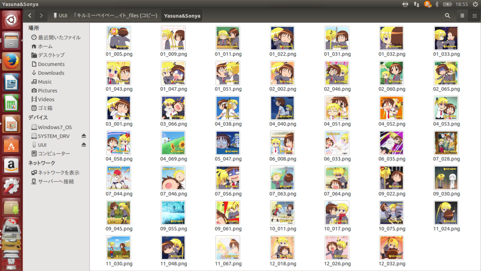Open System Settings wrench icon
Viewport: 481px width, 271px height.
11,186
